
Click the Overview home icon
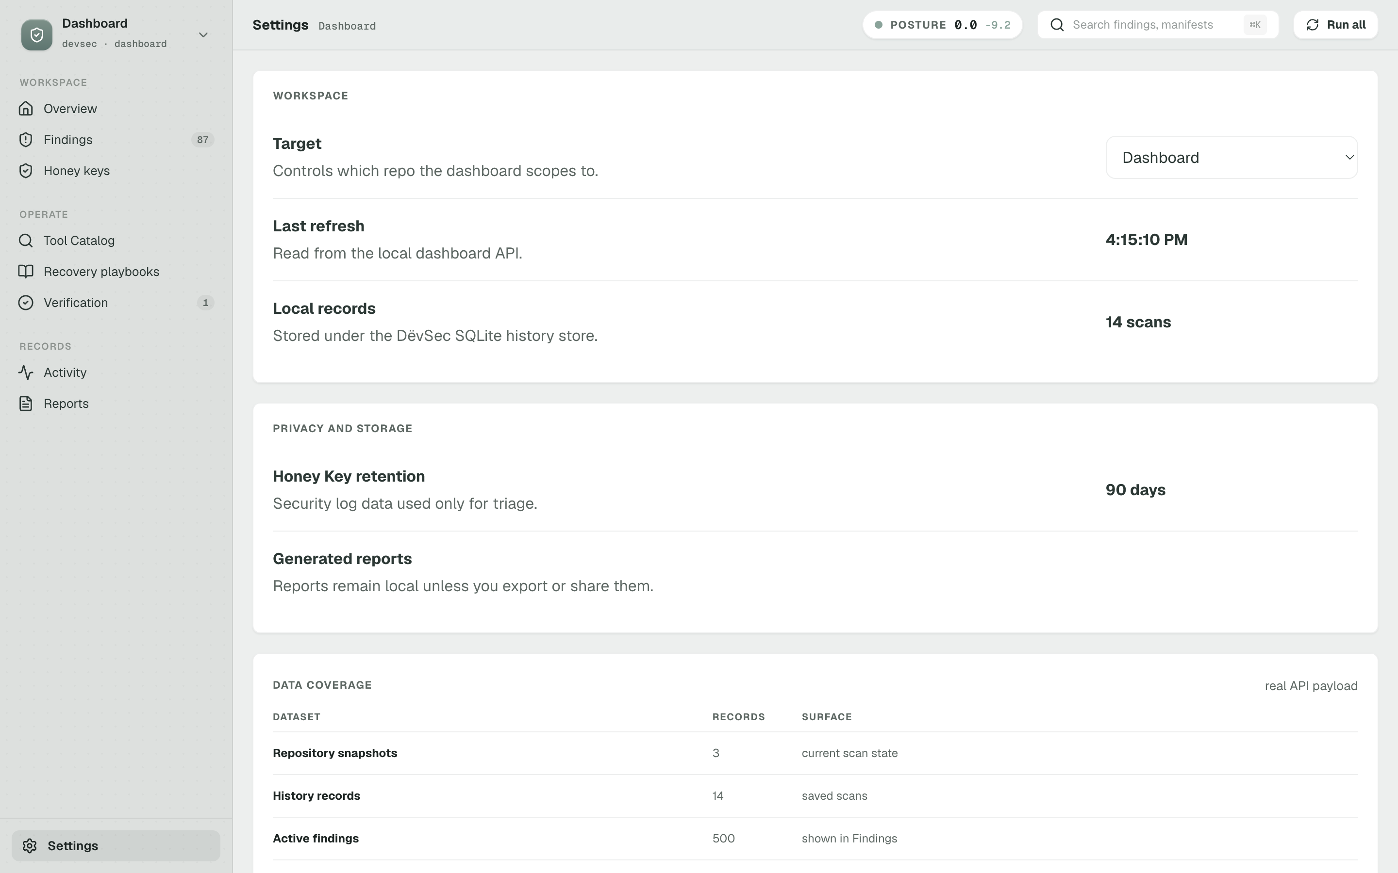(26, 109)
